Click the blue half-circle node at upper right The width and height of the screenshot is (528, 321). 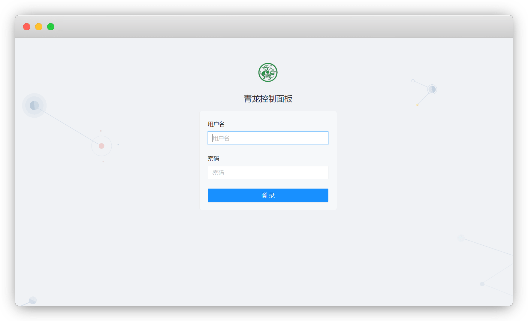pyautogui.click(x=432, y=89)
